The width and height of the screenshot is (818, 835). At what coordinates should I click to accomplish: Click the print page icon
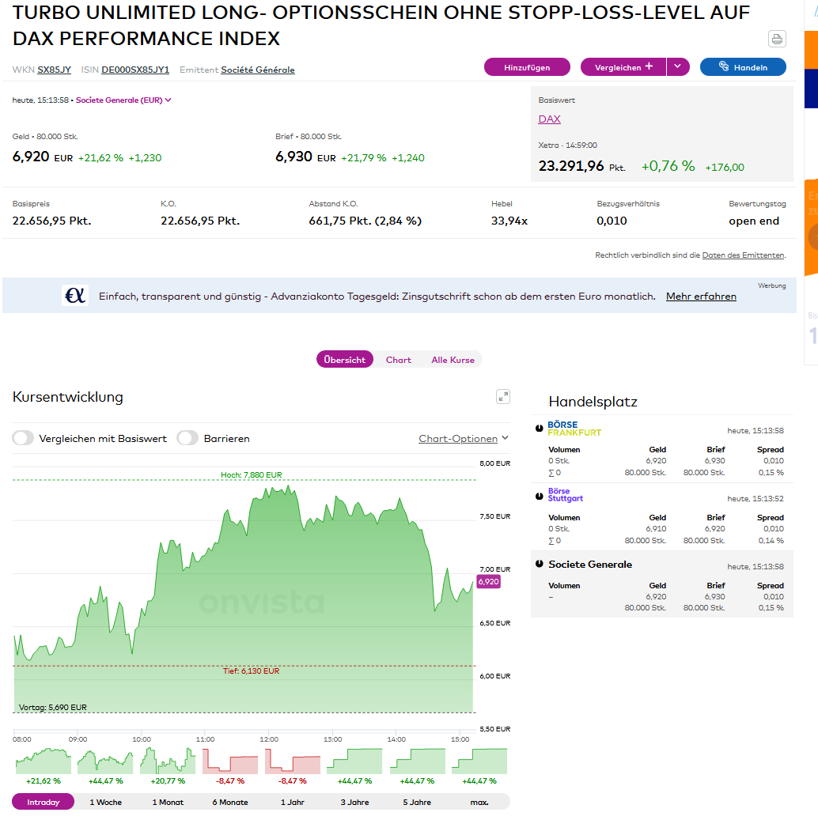tap(777, 39)
